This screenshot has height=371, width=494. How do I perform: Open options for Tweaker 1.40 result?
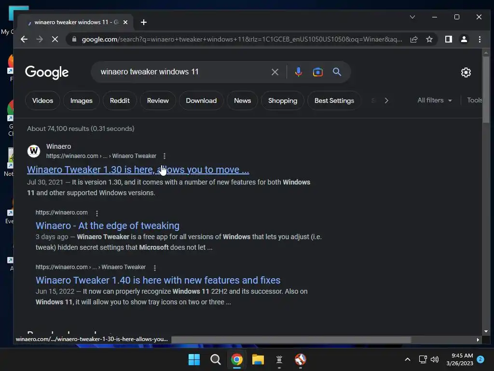point(155,268)
